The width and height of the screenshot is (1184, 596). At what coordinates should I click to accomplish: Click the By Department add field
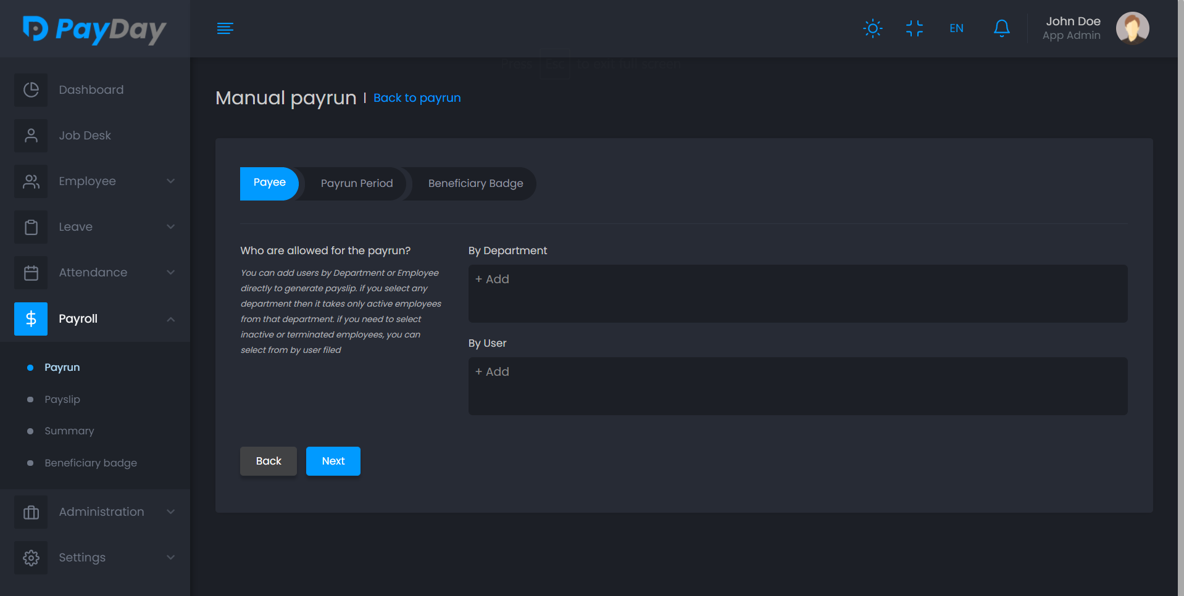click(x=798, y=294)
